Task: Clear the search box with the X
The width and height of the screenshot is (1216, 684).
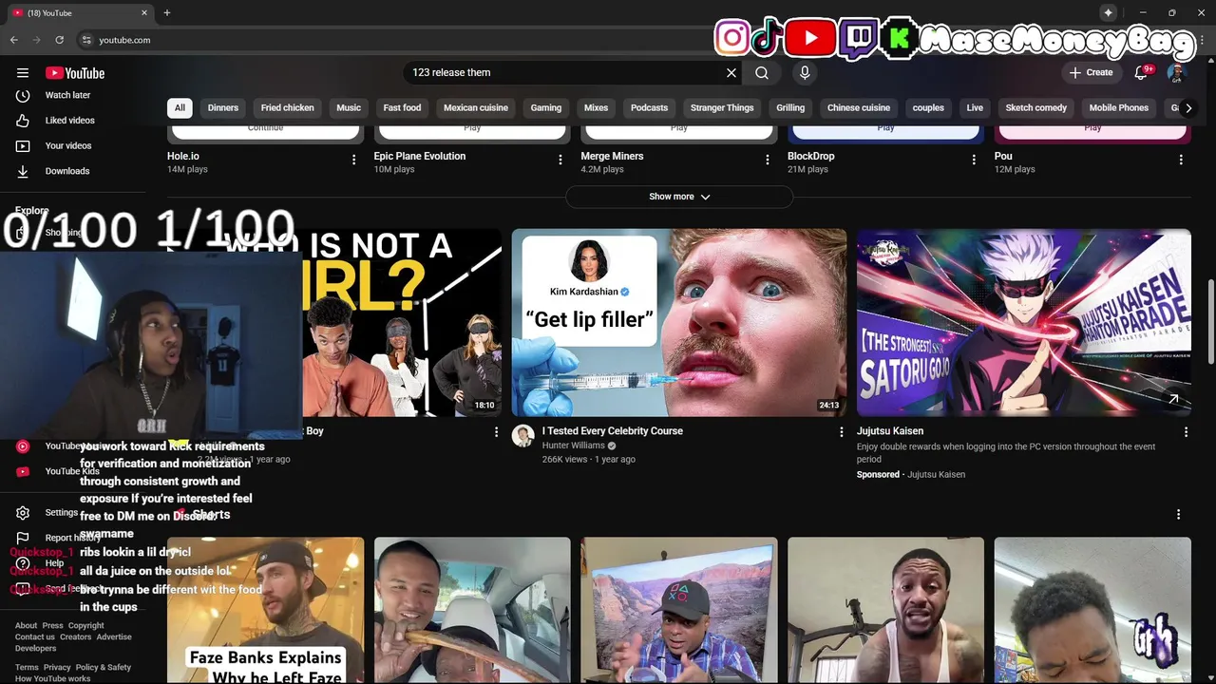Action: point(731,72)
